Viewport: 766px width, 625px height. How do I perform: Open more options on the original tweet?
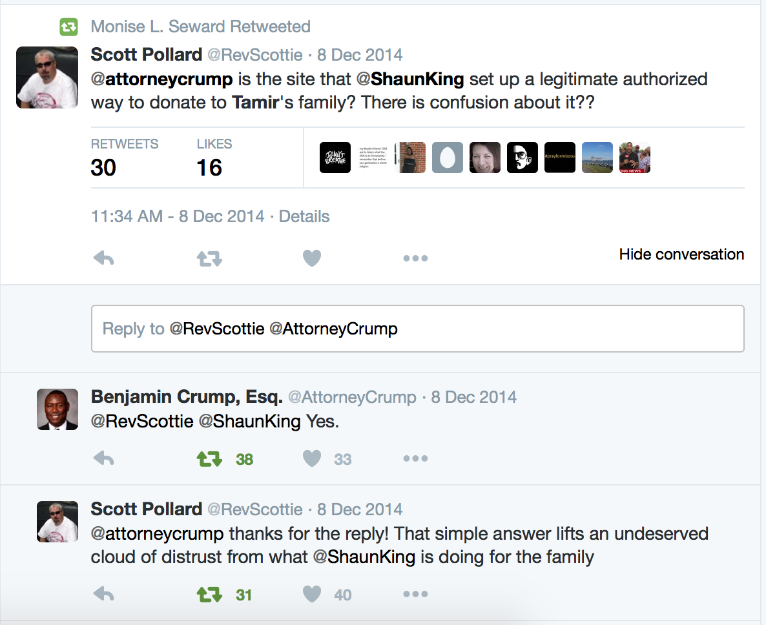click(x=415, y=258)
